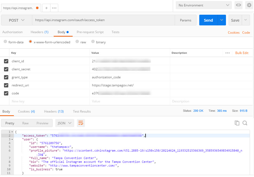
Task: Switch response view to Raw
Action: click(25, 123)
